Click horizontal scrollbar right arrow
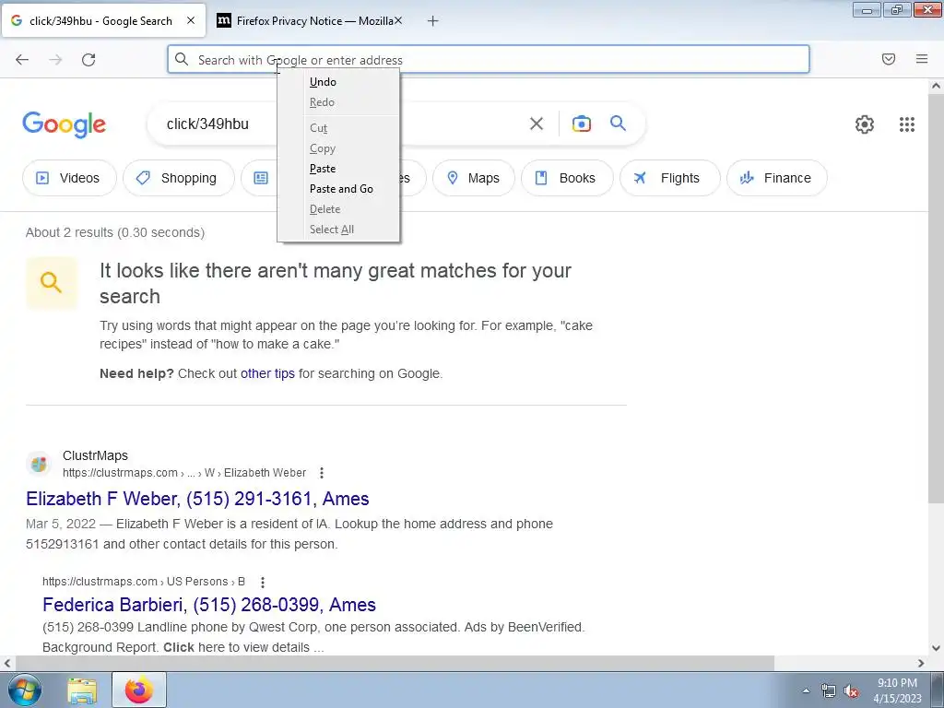944x708 pixels. pos(921,663)
